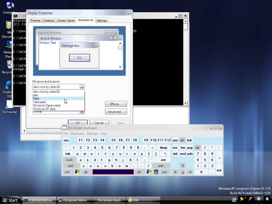The height and width of the screenshot is (204, 272).
Task: Collapse the Windows and buttons combo arrow
Action: 82,87
